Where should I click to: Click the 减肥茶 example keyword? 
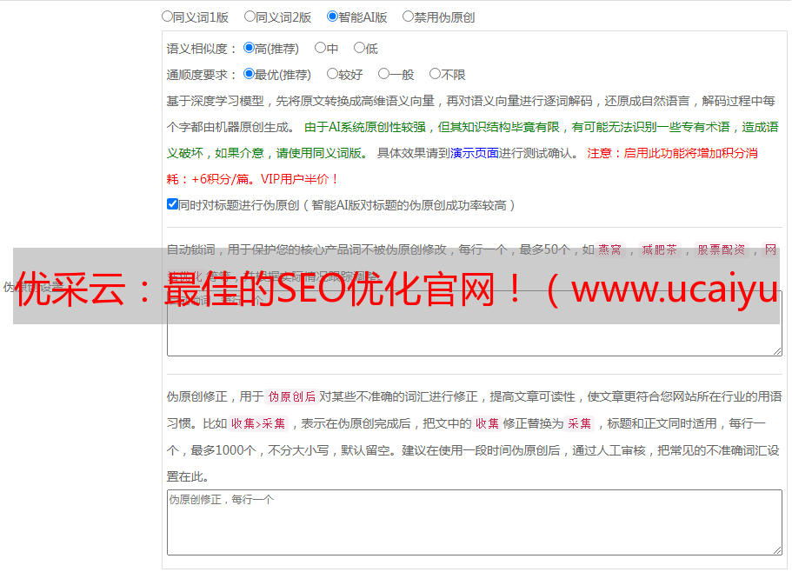(x=659, y=249)
